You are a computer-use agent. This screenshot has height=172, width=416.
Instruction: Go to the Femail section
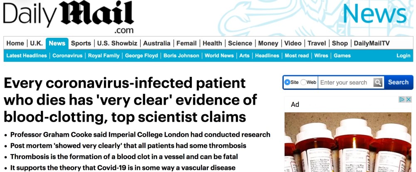pos(186,43)
